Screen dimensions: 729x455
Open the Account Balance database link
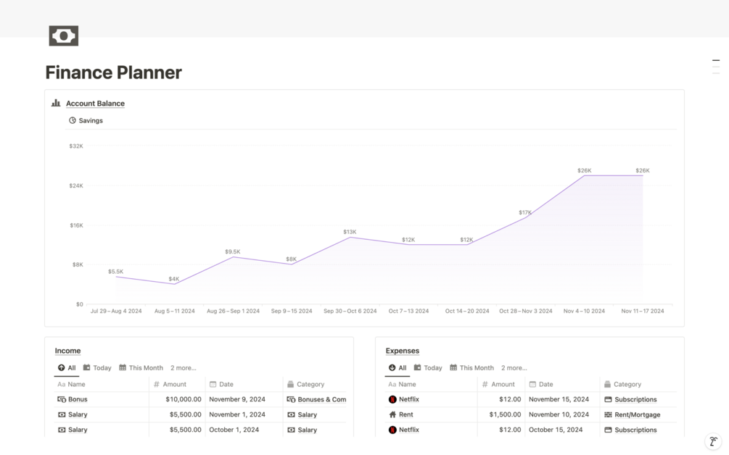click(x=95, y=104)
